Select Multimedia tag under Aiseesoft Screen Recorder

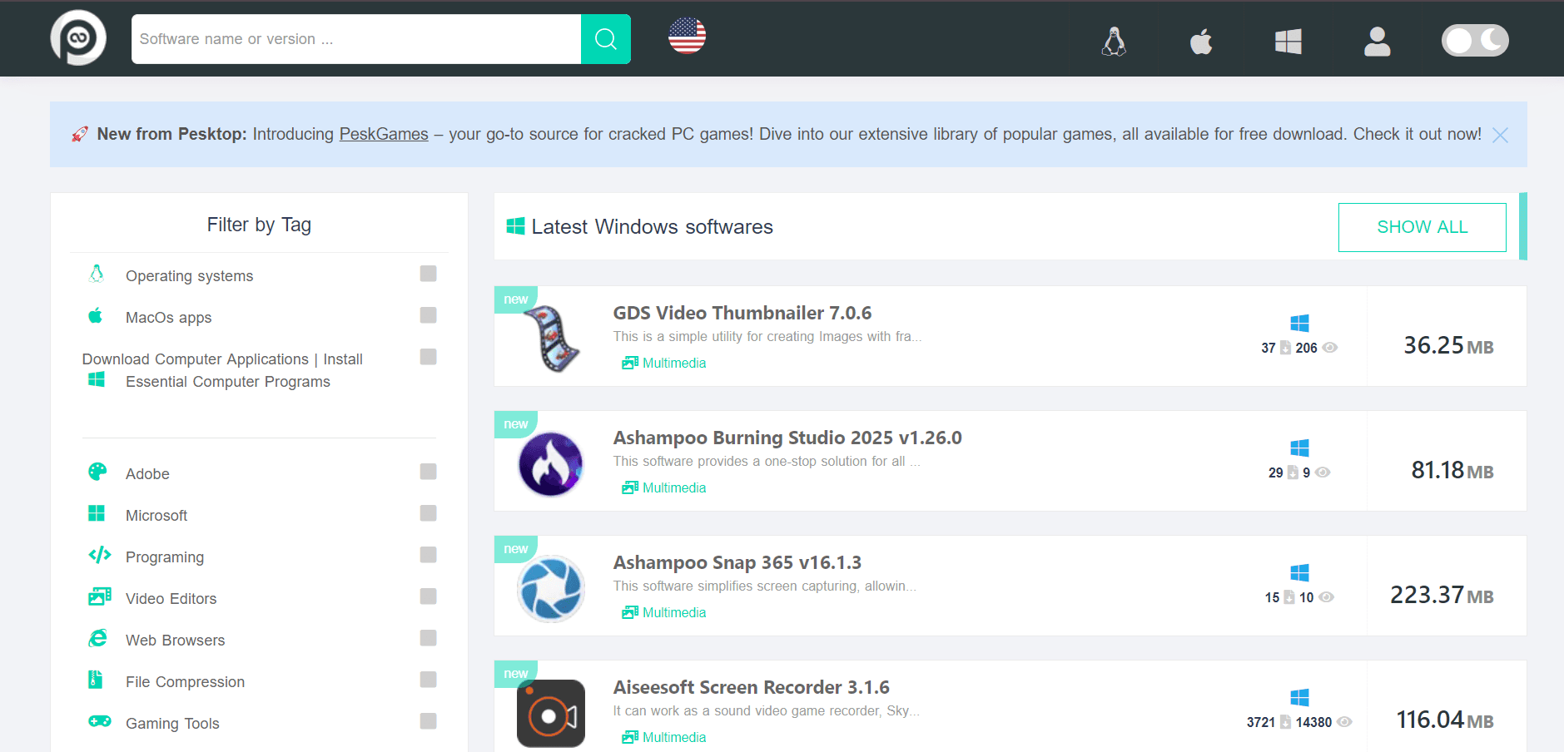[x=673, y=737]
